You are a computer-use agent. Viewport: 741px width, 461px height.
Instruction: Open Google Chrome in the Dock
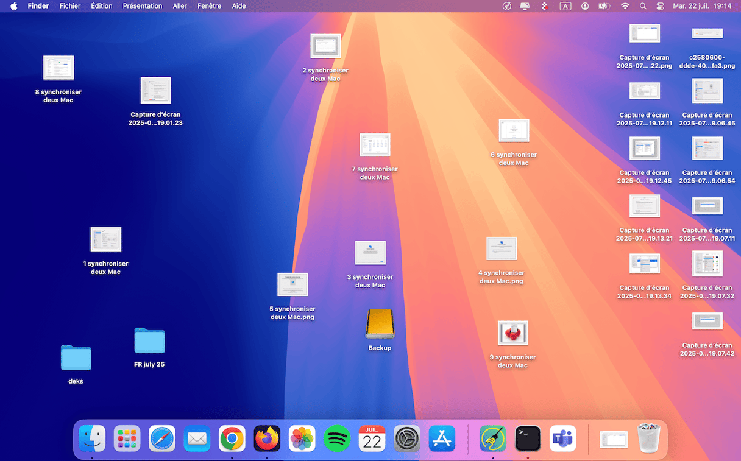click(x=232, y=438)
